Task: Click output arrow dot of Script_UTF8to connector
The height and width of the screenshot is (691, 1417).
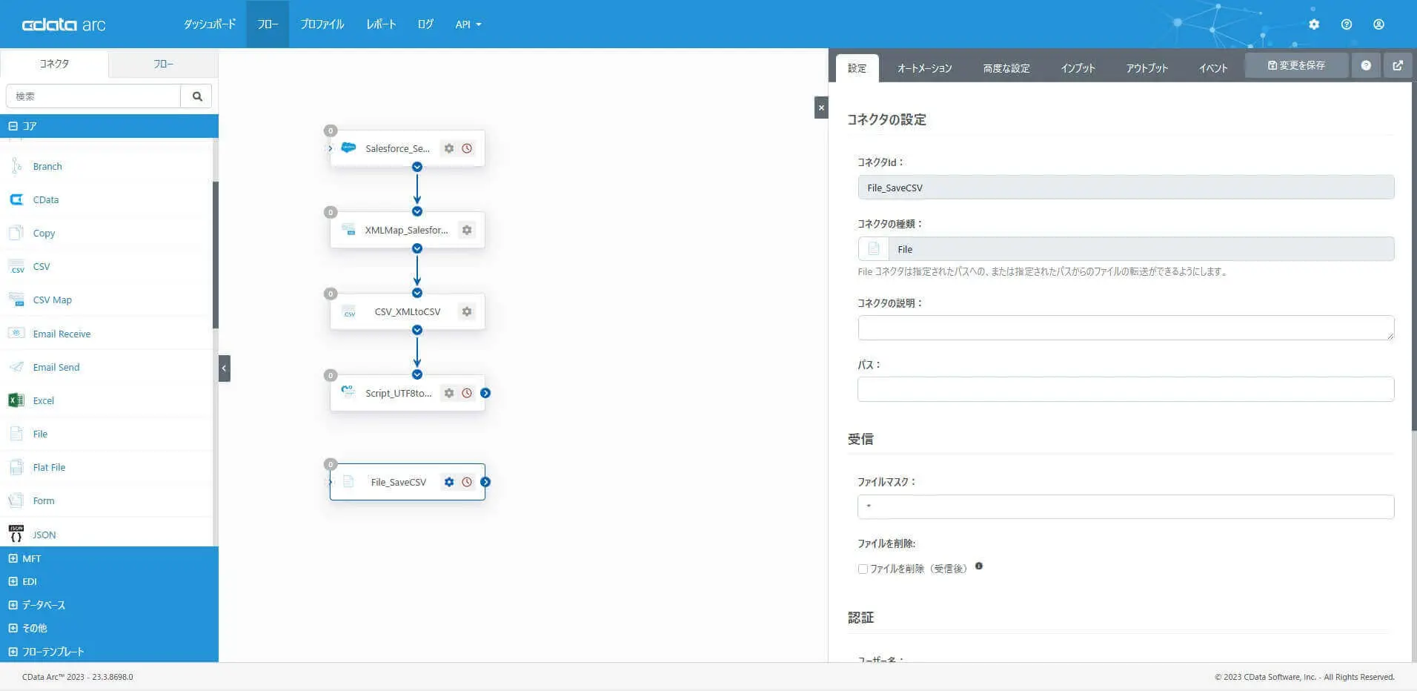Action: tap(485, 393)
